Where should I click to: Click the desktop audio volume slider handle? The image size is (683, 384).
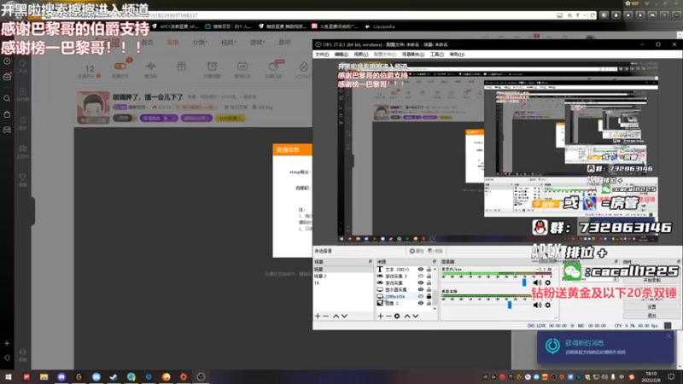click(509, 305)
